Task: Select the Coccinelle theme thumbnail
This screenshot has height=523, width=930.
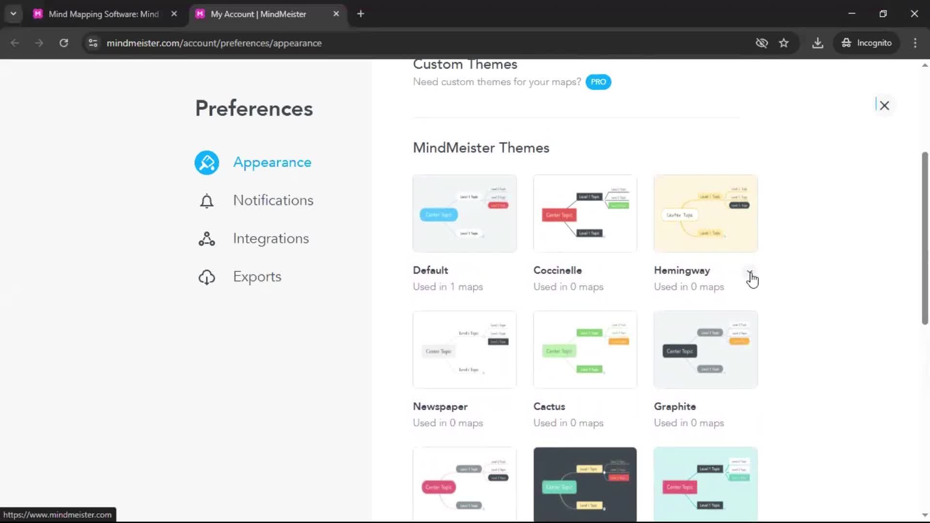Action: tap(585, 214)
